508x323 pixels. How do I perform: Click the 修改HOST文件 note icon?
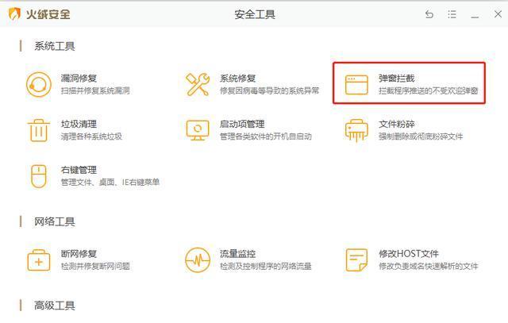click(x=356, y=260)
